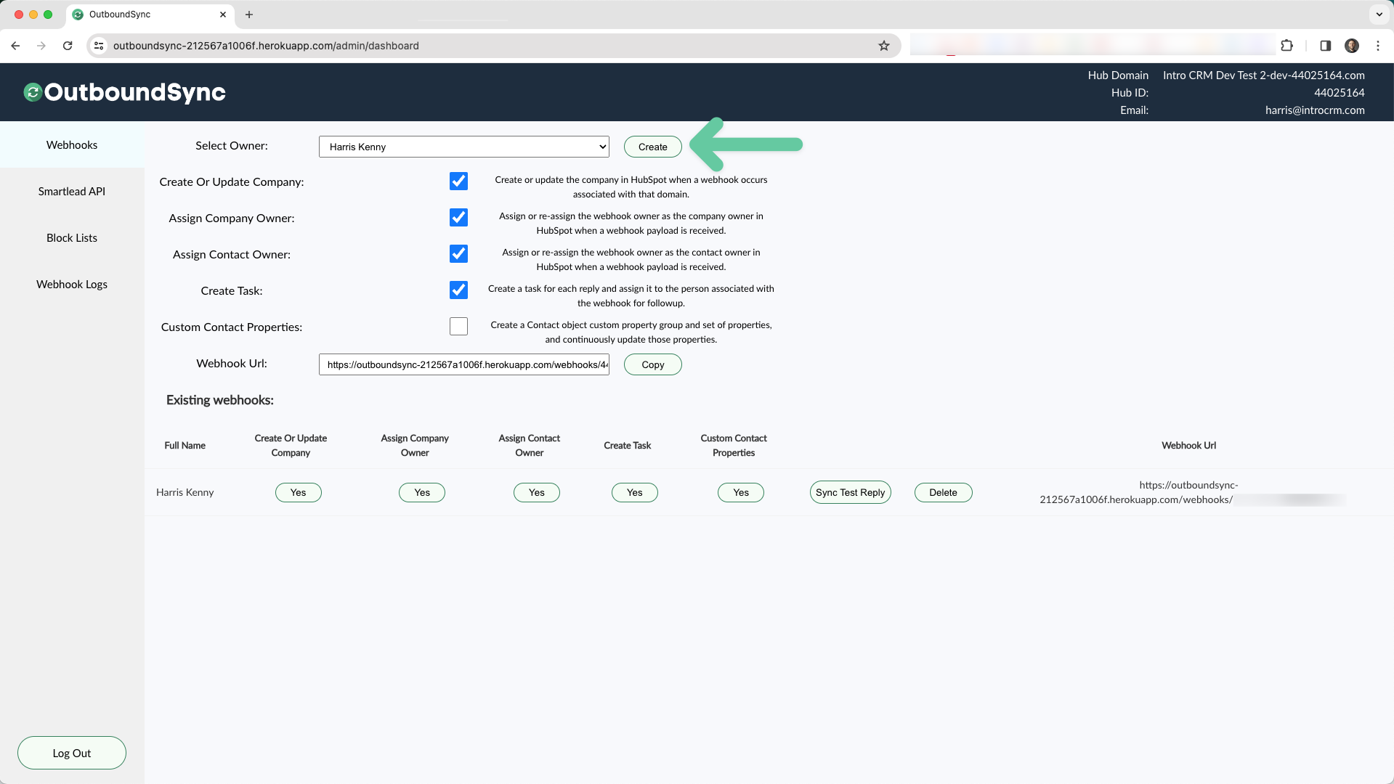The image size is (1394, 784).
Task: Close the OutboundSync browser tab
Action: pyautogui.click(x=223, y=15)
